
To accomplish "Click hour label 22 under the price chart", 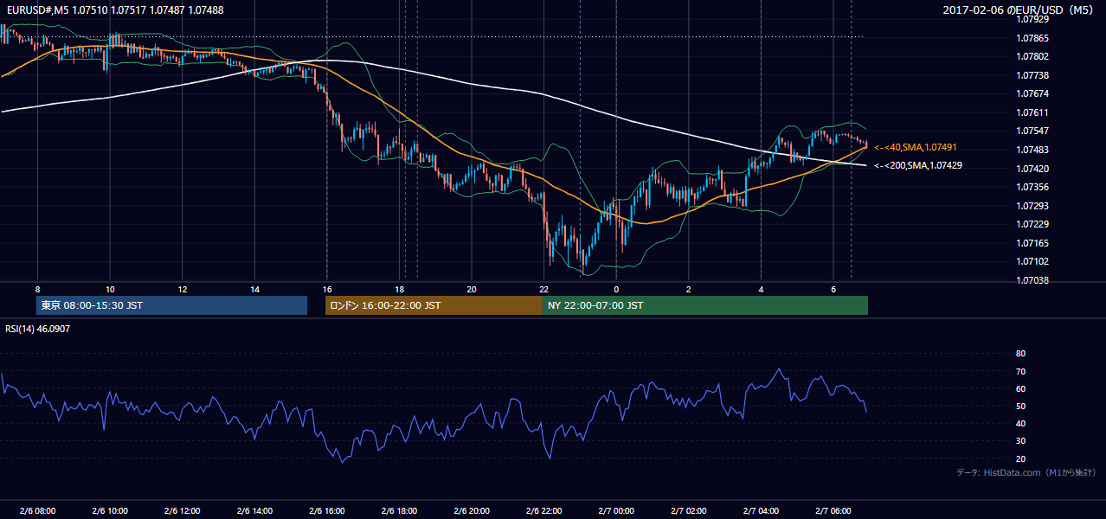I will pos(543,289).
